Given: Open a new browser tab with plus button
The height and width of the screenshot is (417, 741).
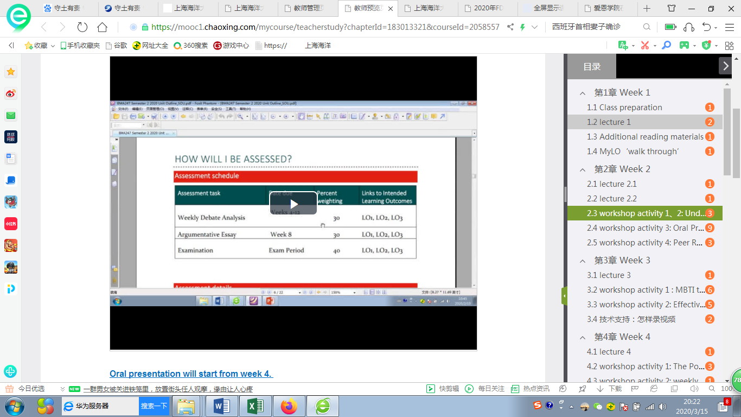Looking at the screenshot, I should (x=647, y=9).
